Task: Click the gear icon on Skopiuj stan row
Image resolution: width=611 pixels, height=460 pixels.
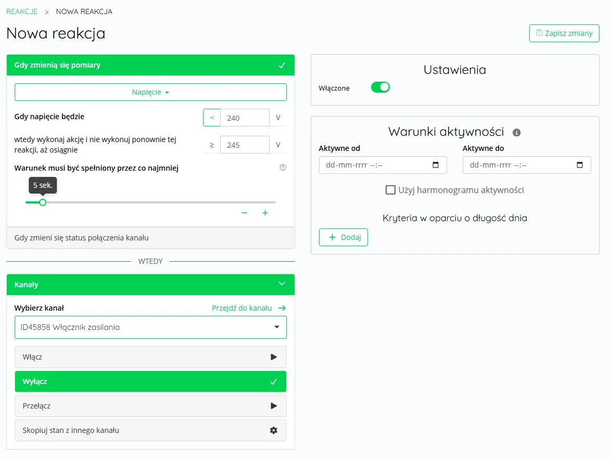Action: click(274, 430)
